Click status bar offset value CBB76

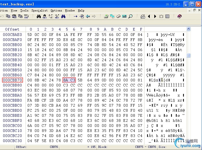point(54,147)
